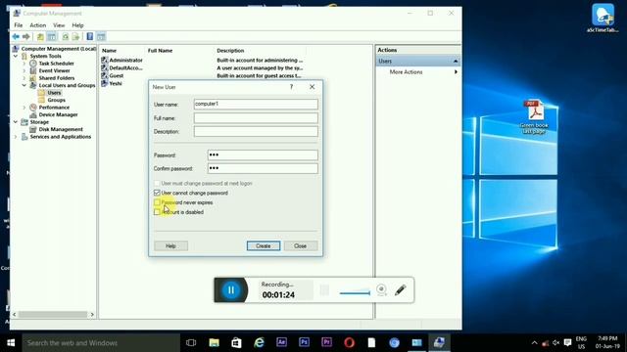Screen dimensions: 627x352
Task: Expand More Actions submenu arrow
Action: pos(456,71)
